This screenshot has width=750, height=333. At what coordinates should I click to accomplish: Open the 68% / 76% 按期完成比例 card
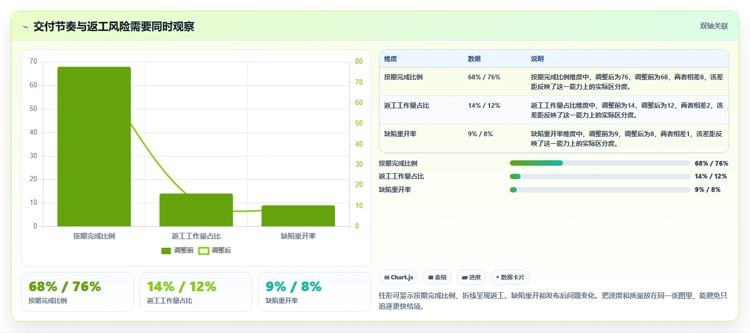tap(77, 292)
